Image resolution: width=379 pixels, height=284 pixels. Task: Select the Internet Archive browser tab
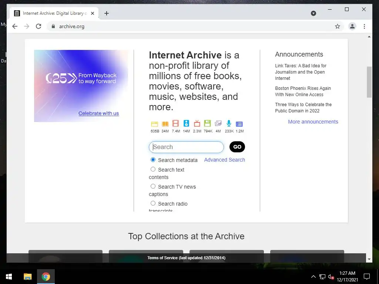click(x=54, y=13)
